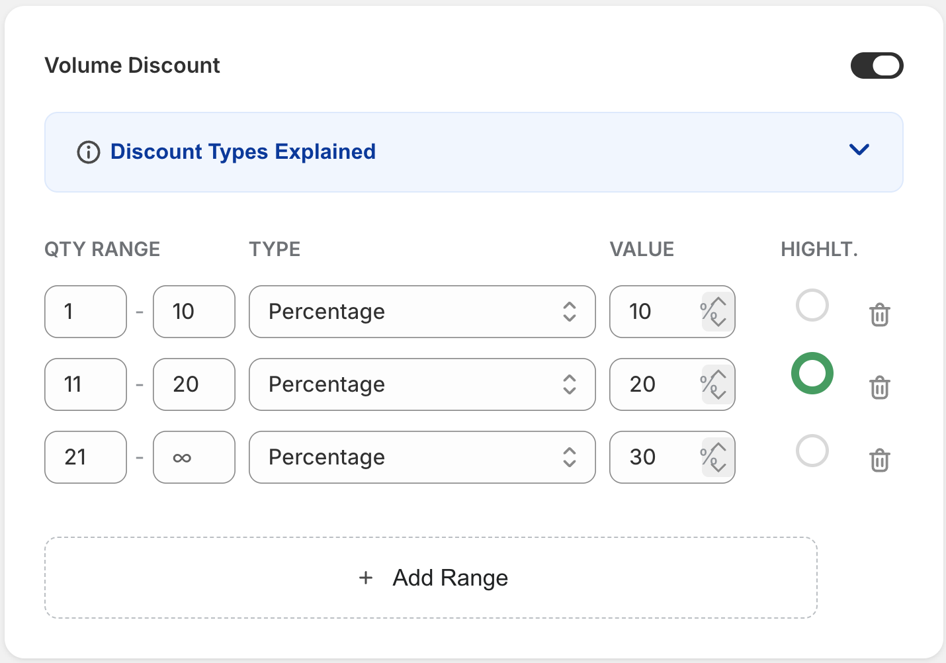
Task: Click the Add Range button
Action: 431,578
